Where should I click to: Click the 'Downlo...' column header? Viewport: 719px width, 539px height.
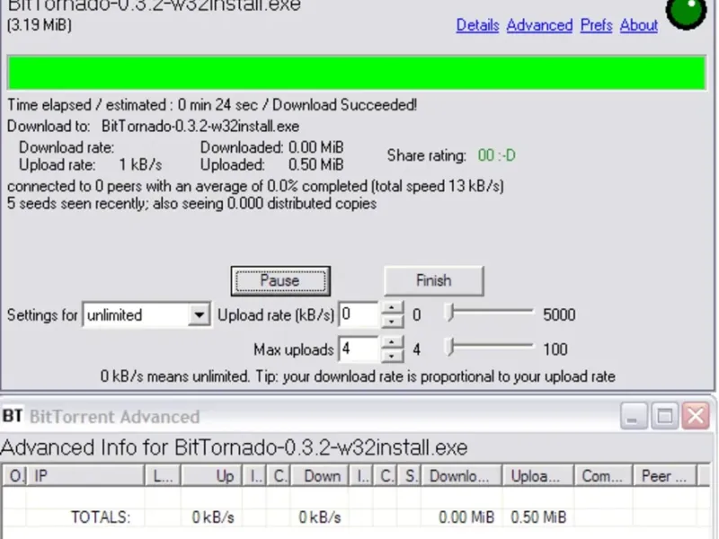point(462,476)
